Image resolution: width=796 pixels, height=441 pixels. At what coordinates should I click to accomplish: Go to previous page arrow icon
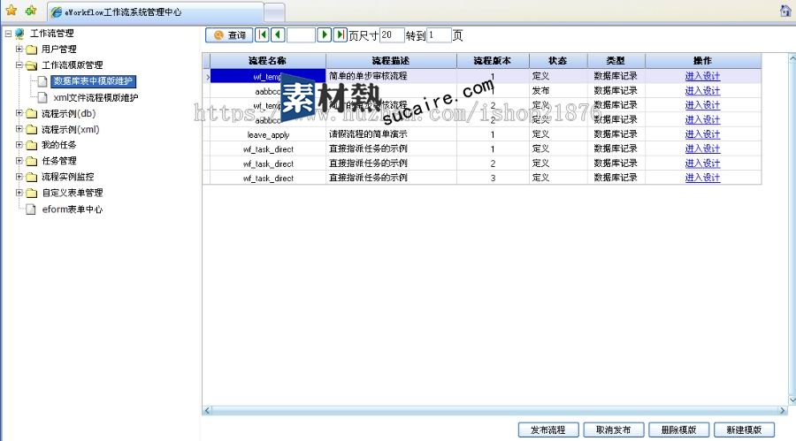coord(278,34)
